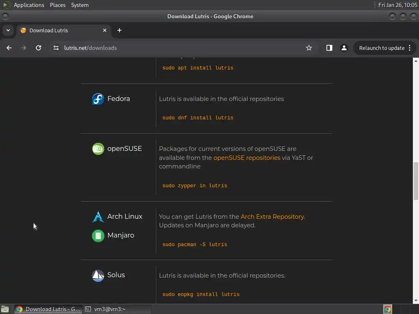Open a new Chrome tab
Viewport: 419px width, 314px height.
(119, 30)
